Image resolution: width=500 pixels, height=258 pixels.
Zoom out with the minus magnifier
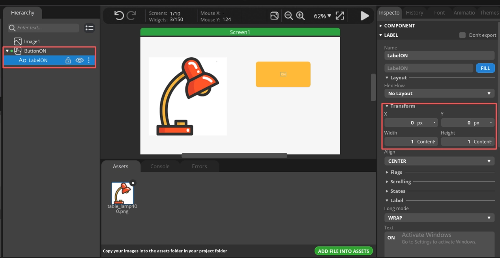(288, 16)
